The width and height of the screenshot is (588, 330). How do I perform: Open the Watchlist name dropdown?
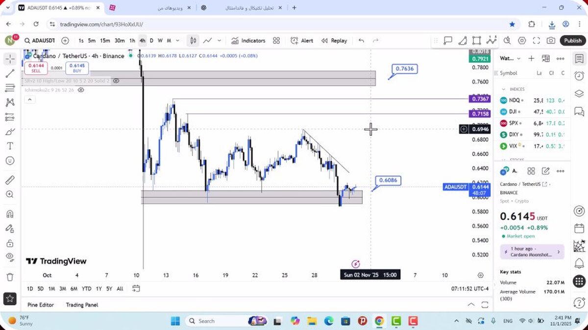tap(510, 58)
